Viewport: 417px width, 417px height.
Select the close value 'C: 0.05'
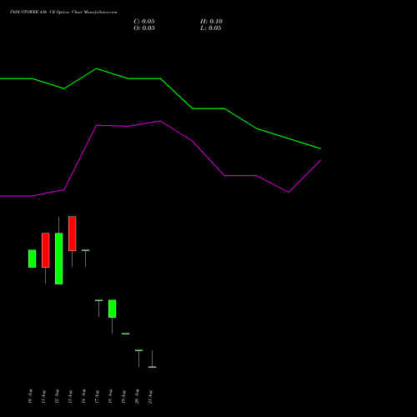click(x=144, y=22)
